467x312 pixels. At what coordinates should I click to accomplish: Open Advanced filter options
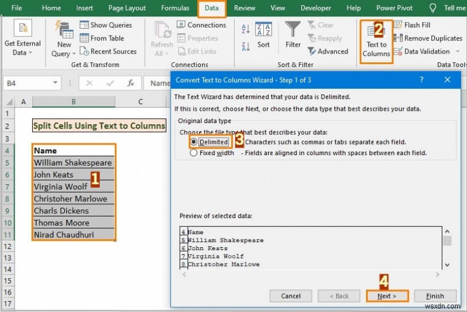coord(328,51)
